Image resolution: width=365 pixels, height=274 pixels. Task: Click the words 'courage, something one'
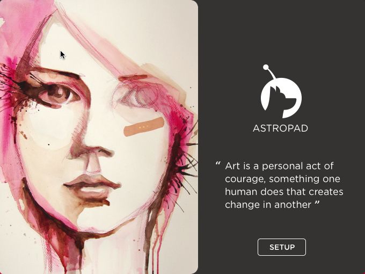282,179
